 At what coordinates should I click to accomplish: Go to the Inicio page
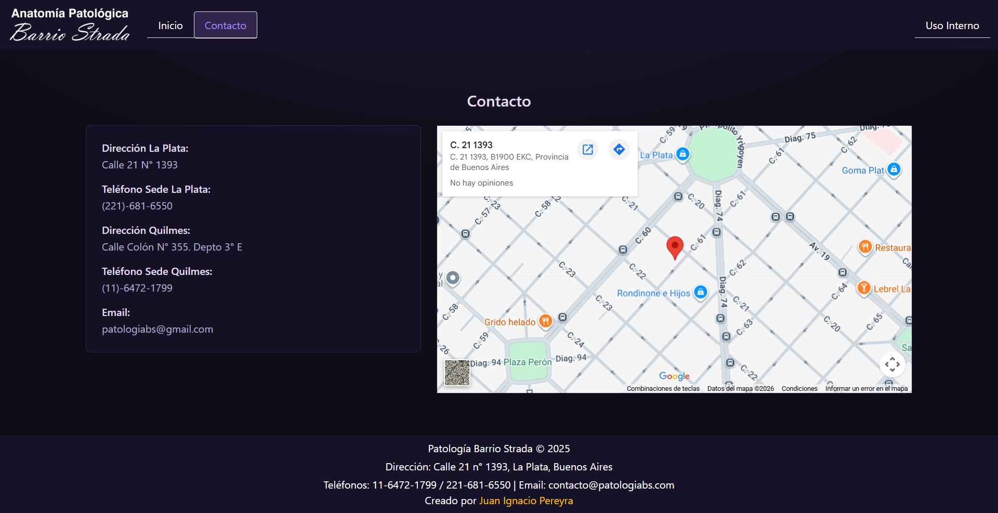(170, 25)
